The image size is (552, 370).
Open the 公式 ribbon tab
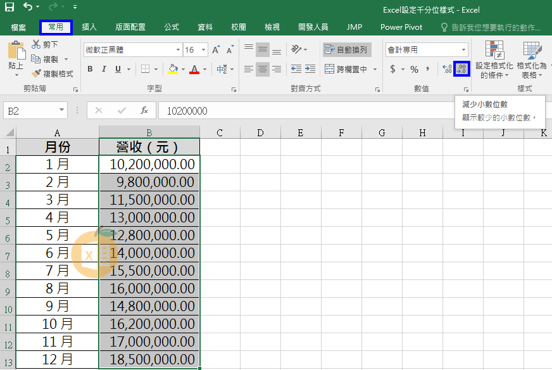172,27
